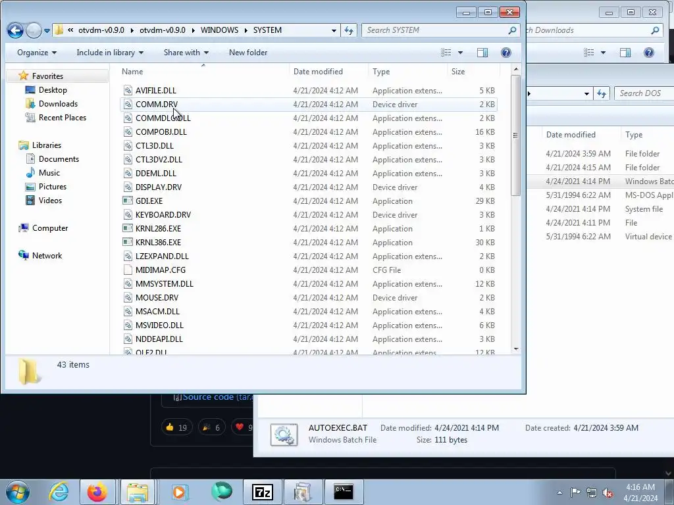Open the Organize menu
Image resolution: width=674 pixels, height=505 pixels.
coord(37,53)
